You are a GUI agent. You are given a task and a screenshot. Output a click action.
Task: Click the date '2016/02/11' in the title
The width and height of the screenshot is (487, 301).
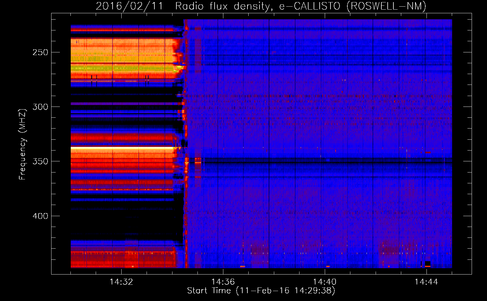129,6
